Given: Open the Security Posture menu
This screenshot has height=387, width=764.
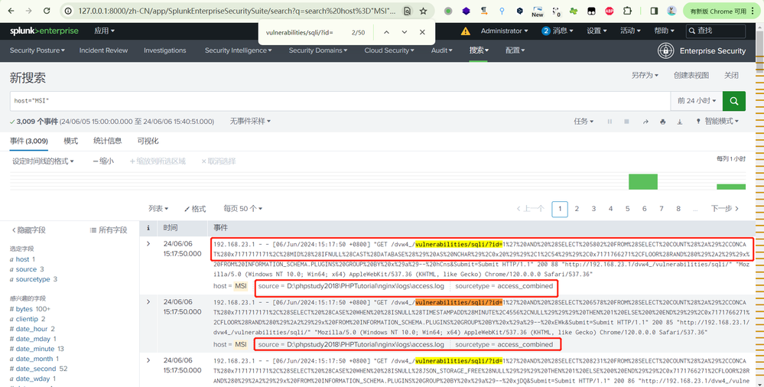Looking at the screenshot, I should pyautogui.click(x=37, y=50).
